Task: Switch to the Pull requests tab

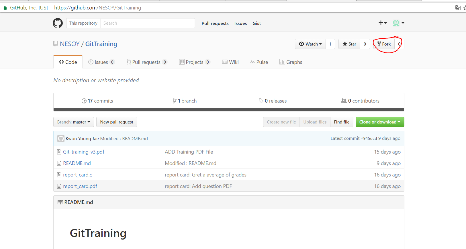Action: point(147,62)
